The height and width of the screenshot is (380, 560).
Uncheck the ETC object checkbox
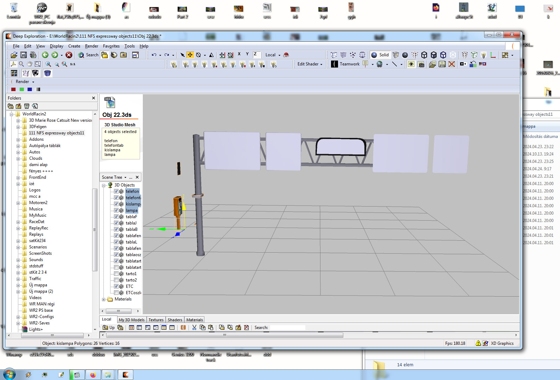pos(116,286)
